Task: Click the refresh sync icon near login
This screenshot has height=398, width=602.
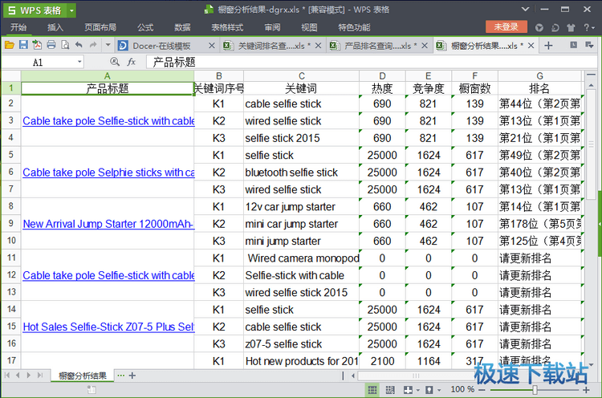Action: click(x=555, y=27)
